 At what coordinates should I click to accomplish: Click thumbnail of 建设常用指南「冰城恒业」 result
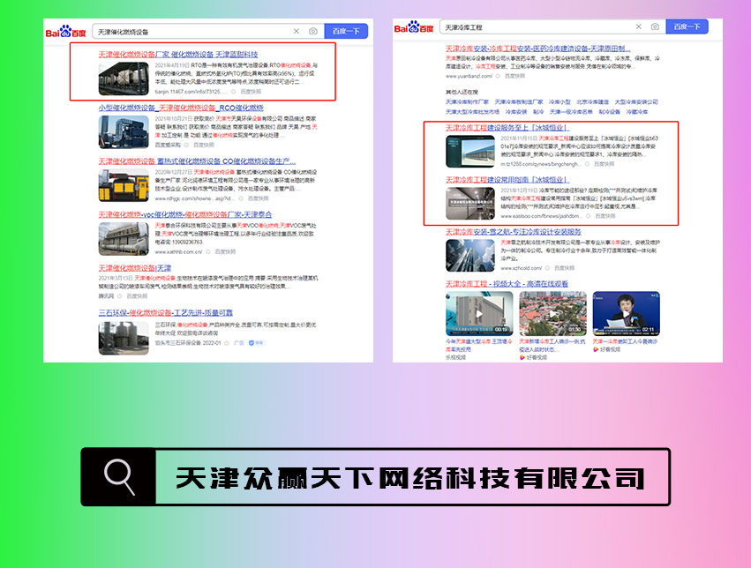[470, 204]
